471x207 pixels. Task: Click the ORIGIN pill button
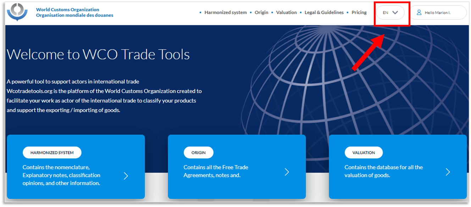click(x=199, y=152)
